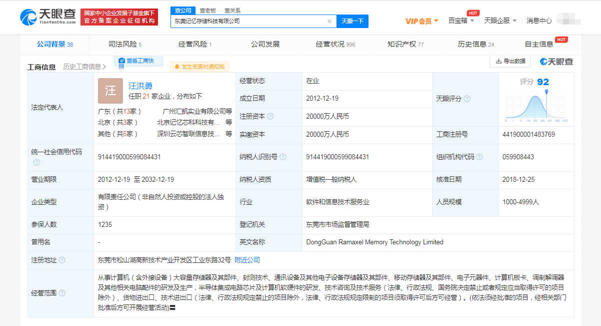Click the red 官方备案企业征信机构 banner
The width and height of the screenshot is (601, 326).
click(119, 17)
